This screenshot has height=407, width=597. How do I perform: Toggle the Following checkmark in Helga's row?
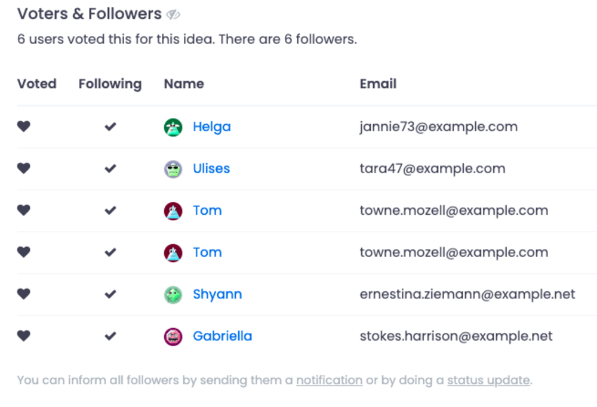coord(110,127)
